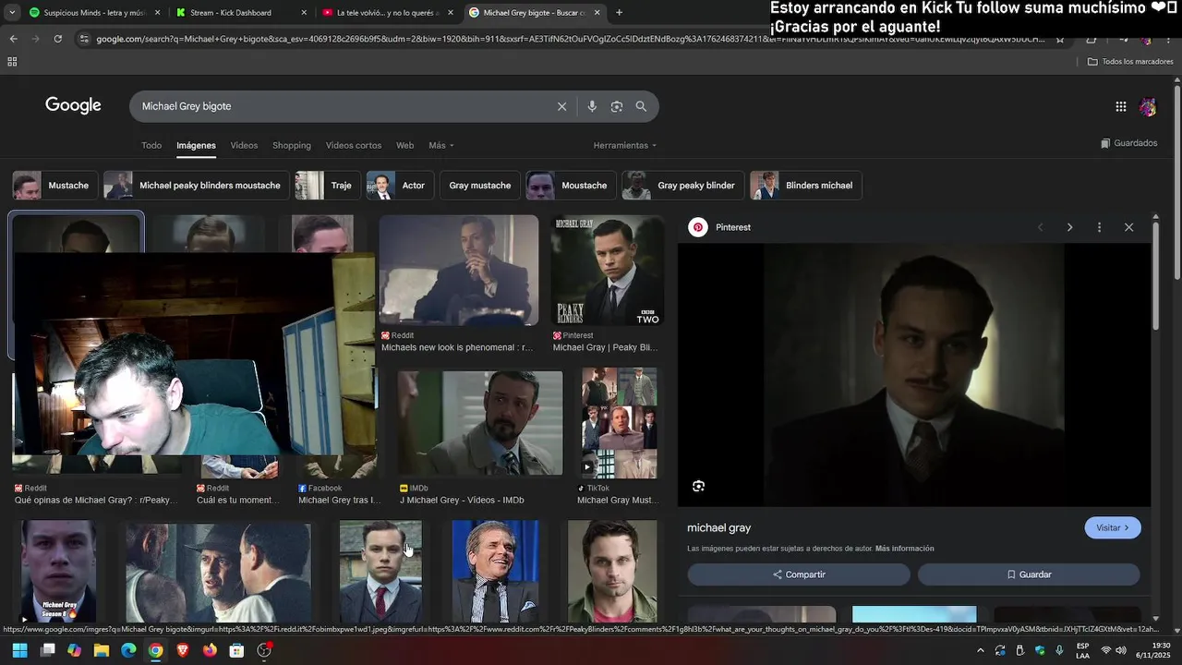Switch to the Videos search tab
Image resolution: width=1182 pixels, height=665 pixels.
tap(244, 146)
